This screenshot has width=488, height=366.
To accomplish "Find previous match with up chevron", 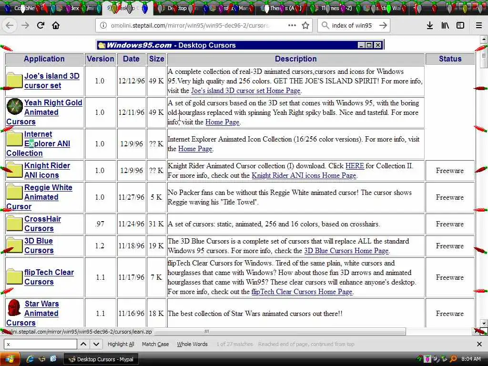I will (x=83, y=344).
